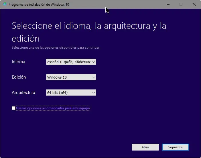
Task: Open the Edición dropdown showing Windows 10
Action: 71,77
